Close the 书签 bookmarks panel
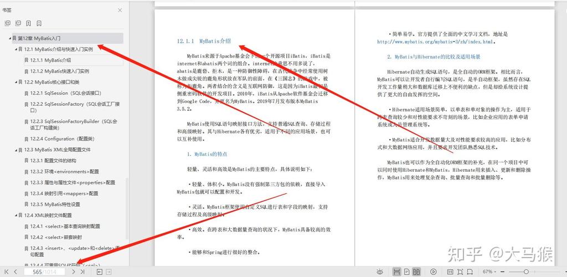This screenshot has height=277, width=567. [x=120, y=10]
